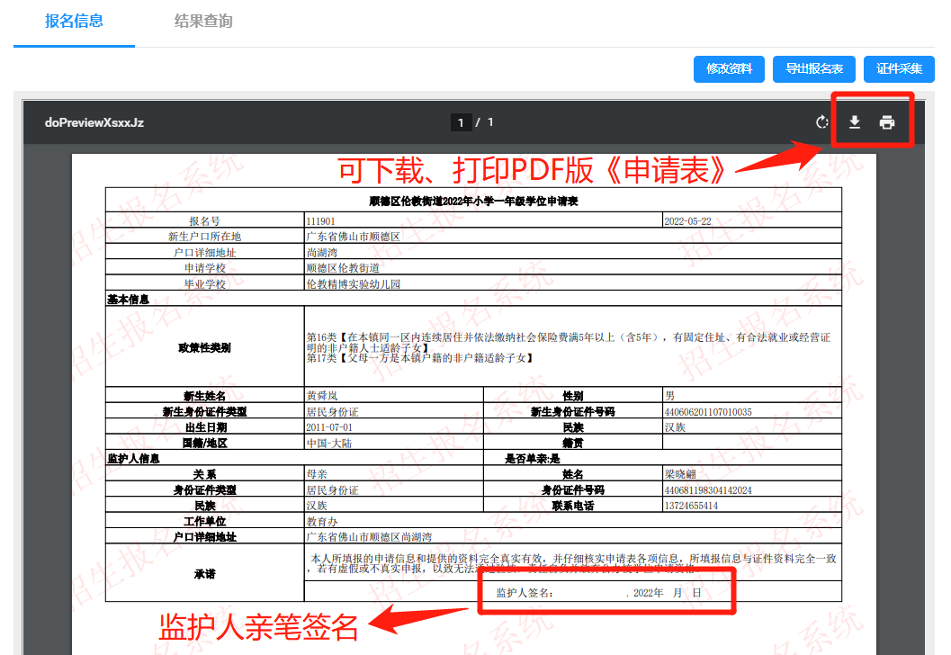Print the PDF application form
This screenshot has width=951, height=655.
pos(887,122)
